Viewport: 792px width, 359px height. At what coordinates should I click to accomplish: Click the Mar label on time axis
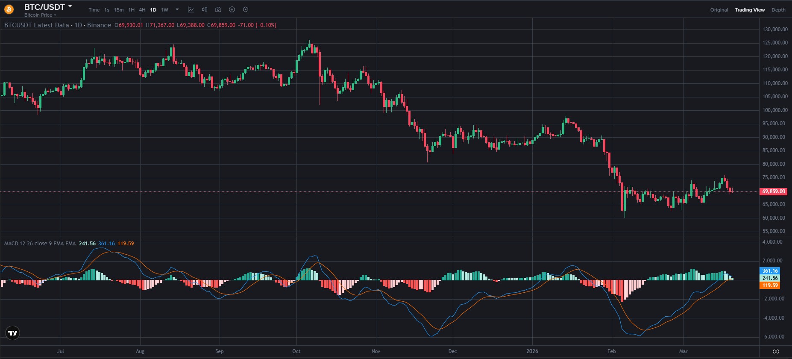click(683, 351)
